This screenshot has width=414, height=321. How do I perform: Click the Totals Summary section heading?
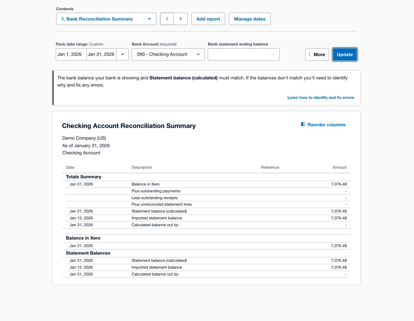click(83, 177)
